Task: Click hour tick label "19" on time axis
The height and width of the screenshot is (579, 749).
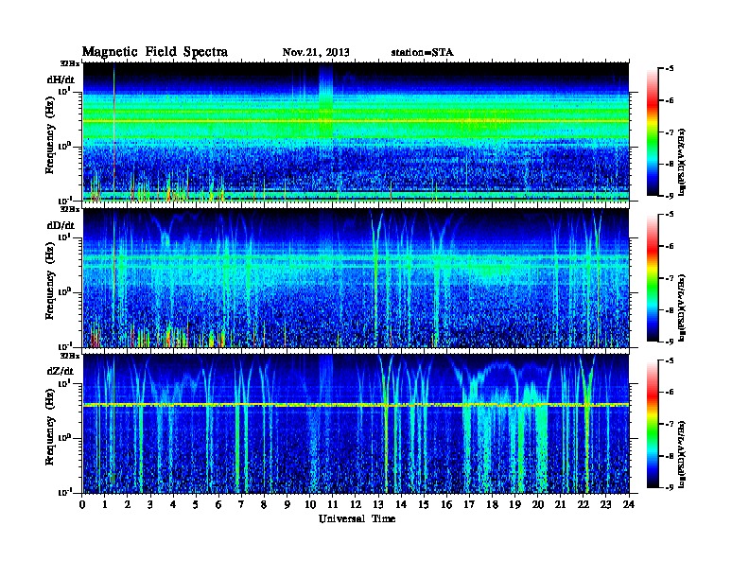Action: [514, 505]
